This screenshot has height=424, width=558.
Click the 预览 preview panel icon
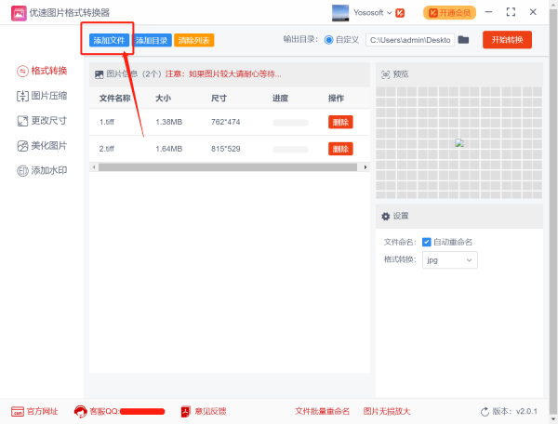(x=385, y=74)
